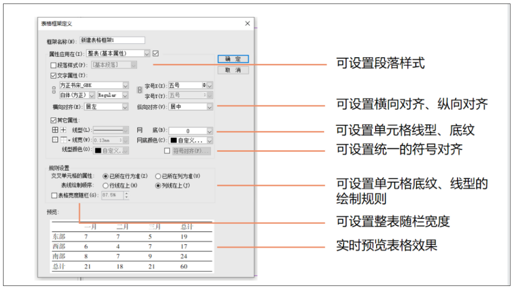Image resolution: width=514 pixels, height=291 pixels.
Task: Select the inner-lines icon beside 线型
Action: click(x=63, y=131)
